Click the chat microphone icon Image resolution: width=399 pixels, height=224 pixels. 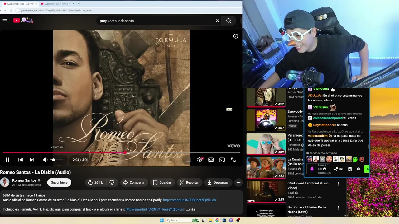click(312, 169)
